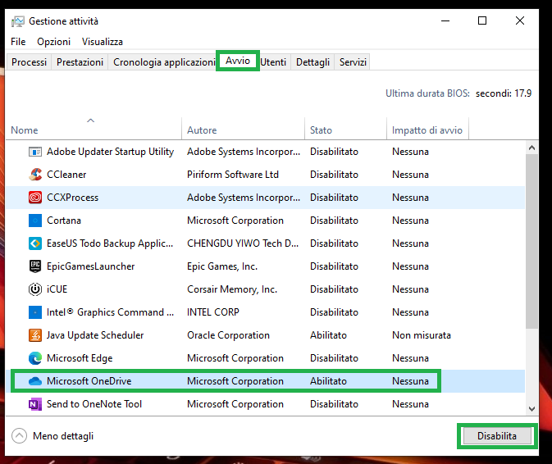Click Oracle Corporation author cell
Viewport: 552px width, 464px height.
click(x=228, y=335)
